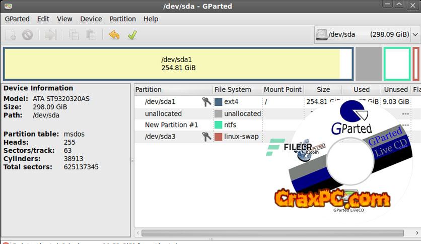Click the GParted window icon in title bar
The width and height of the screenshot is (421, 244).
8,6
